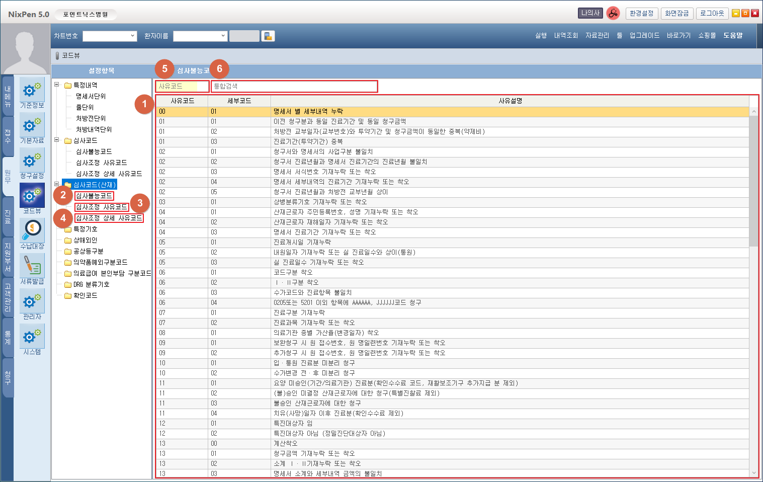The height and width of the screenshot is (482, 763).
Task: Select the 코드뷰 sidebar icon
Action: pos(32,196)
